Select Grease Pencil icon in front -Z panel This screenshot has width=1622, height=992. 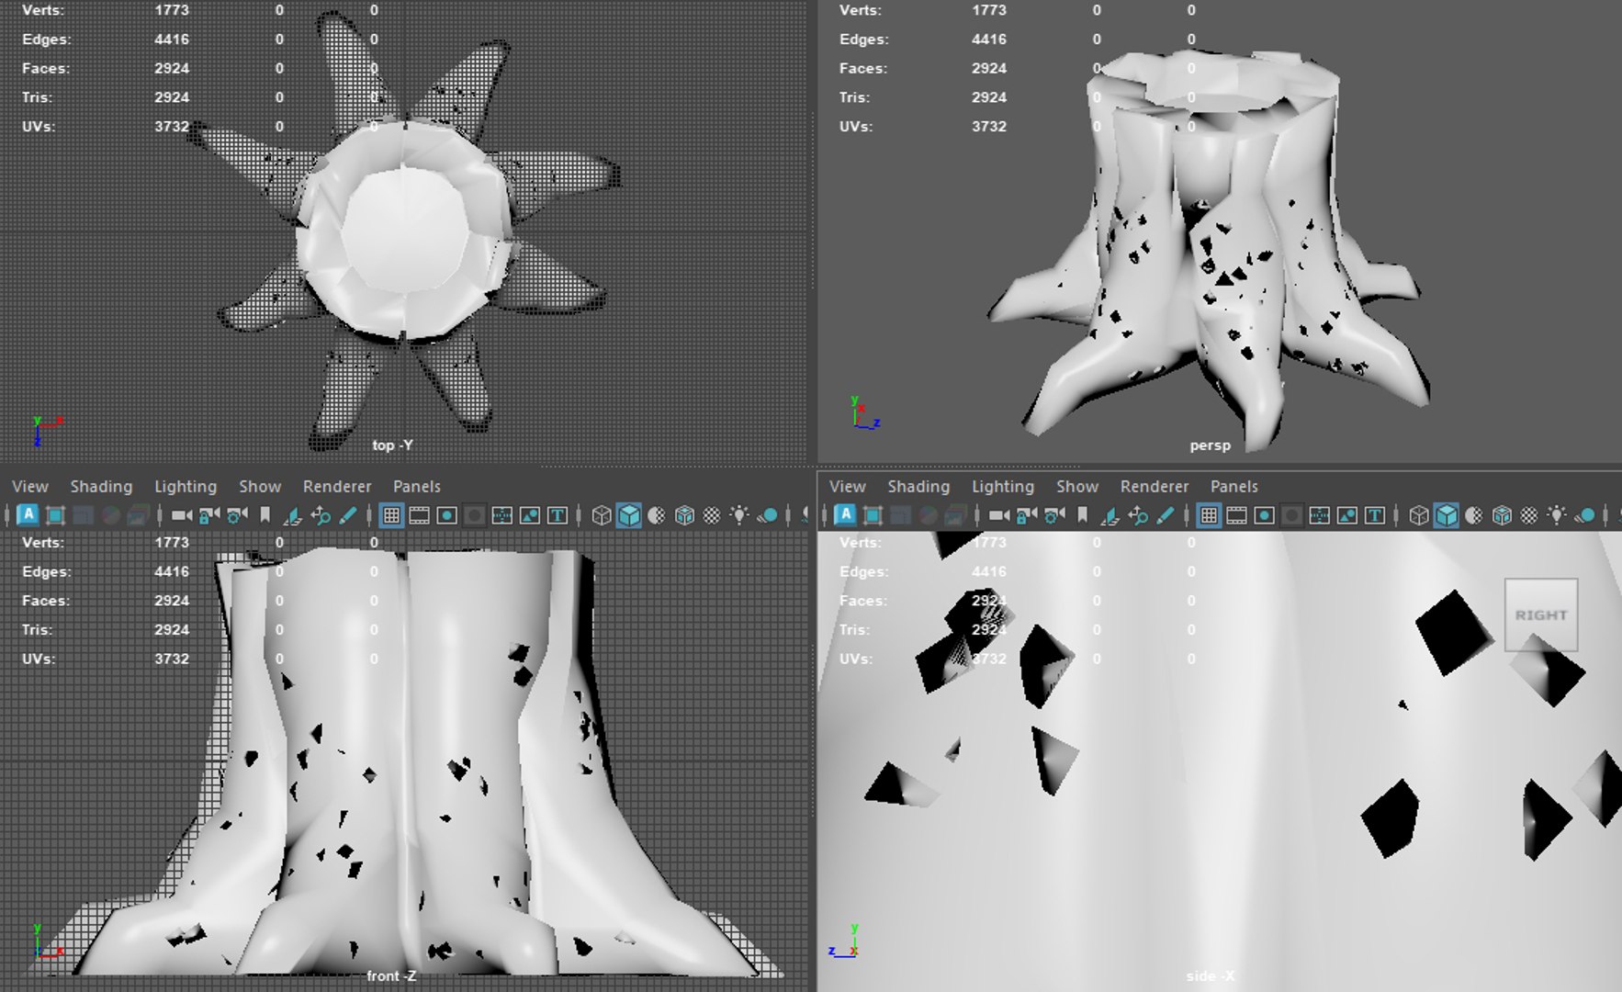tap(347, 515)
